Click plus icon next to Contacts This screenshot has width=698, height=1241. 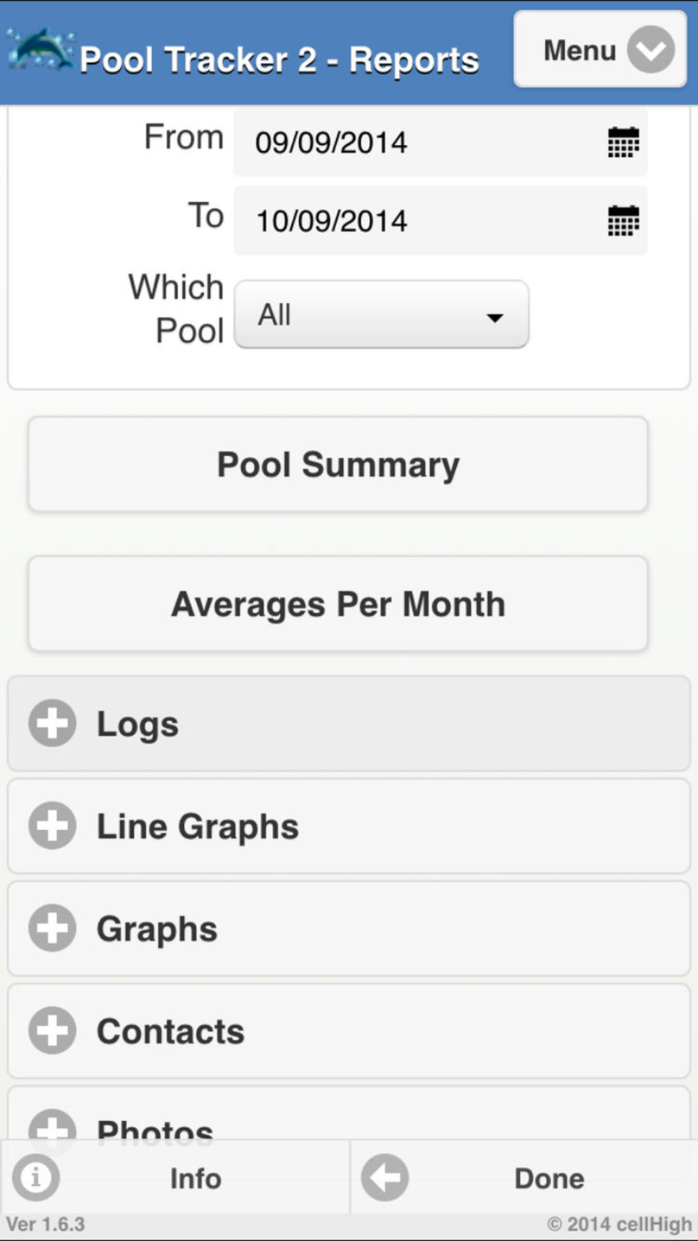[x=52, y=1030]
